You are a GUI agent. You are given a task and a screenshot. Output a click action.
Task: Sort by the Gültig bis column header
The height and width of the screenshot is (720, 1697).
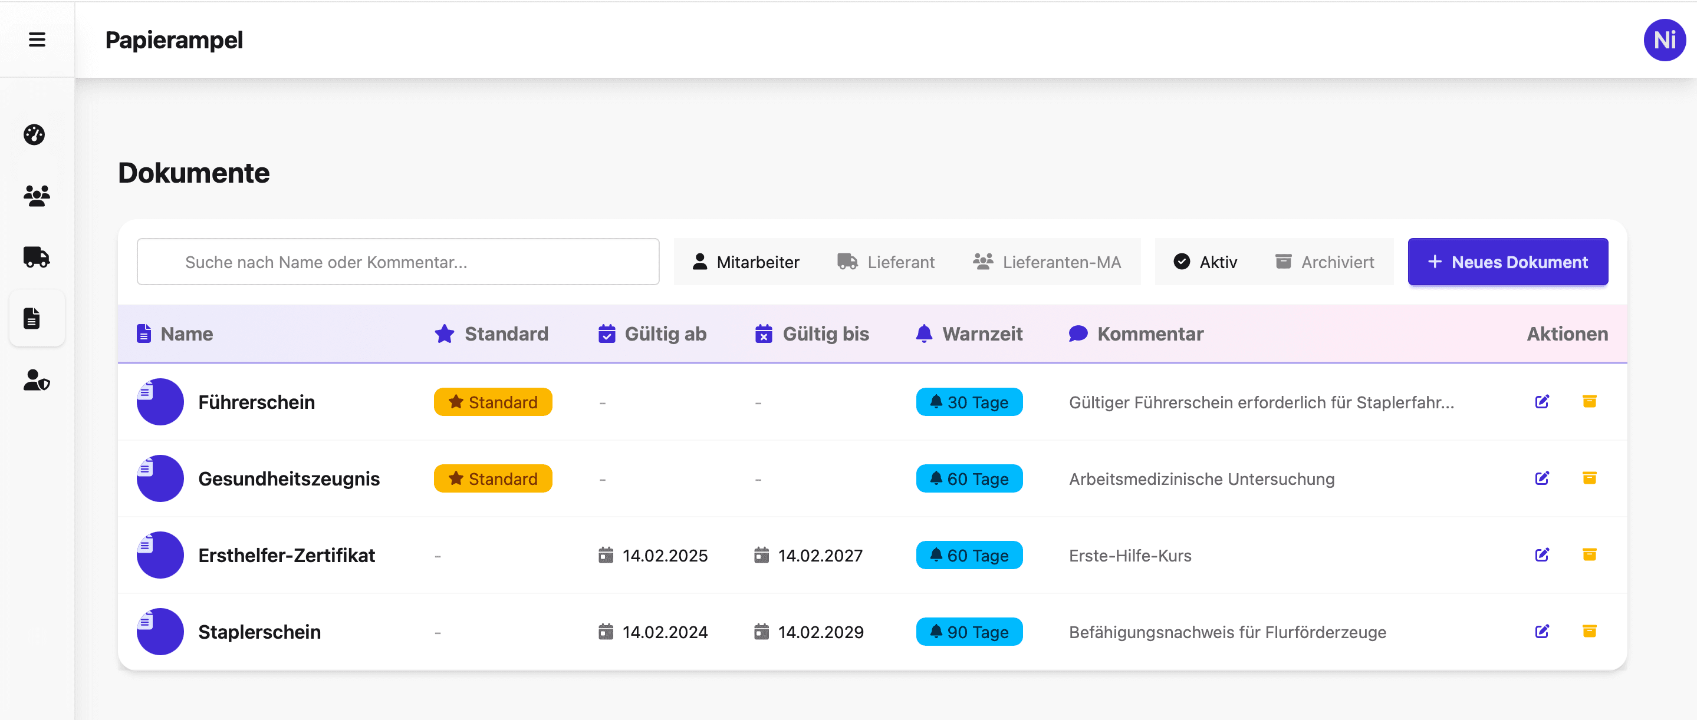point(825,333)
